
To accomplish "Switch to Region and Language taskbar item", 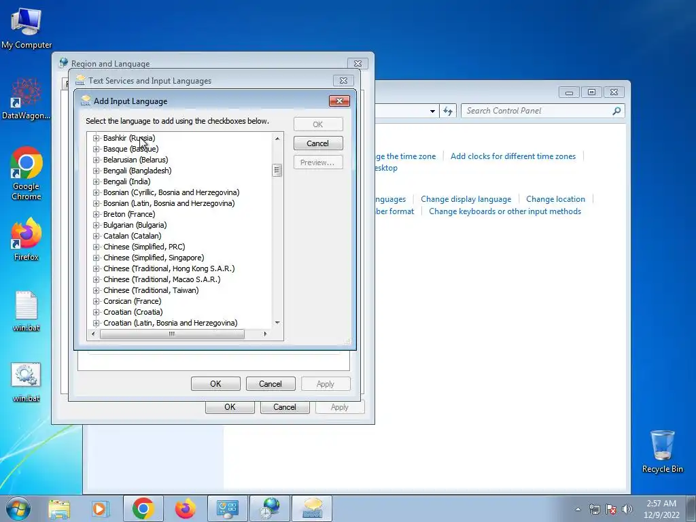I will (x=269, y=508).
